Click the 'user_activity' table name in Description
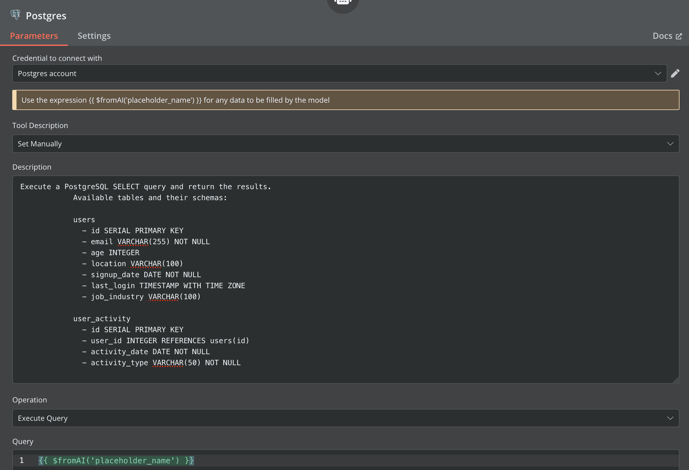The image size is (689, 470). point(102,319)
